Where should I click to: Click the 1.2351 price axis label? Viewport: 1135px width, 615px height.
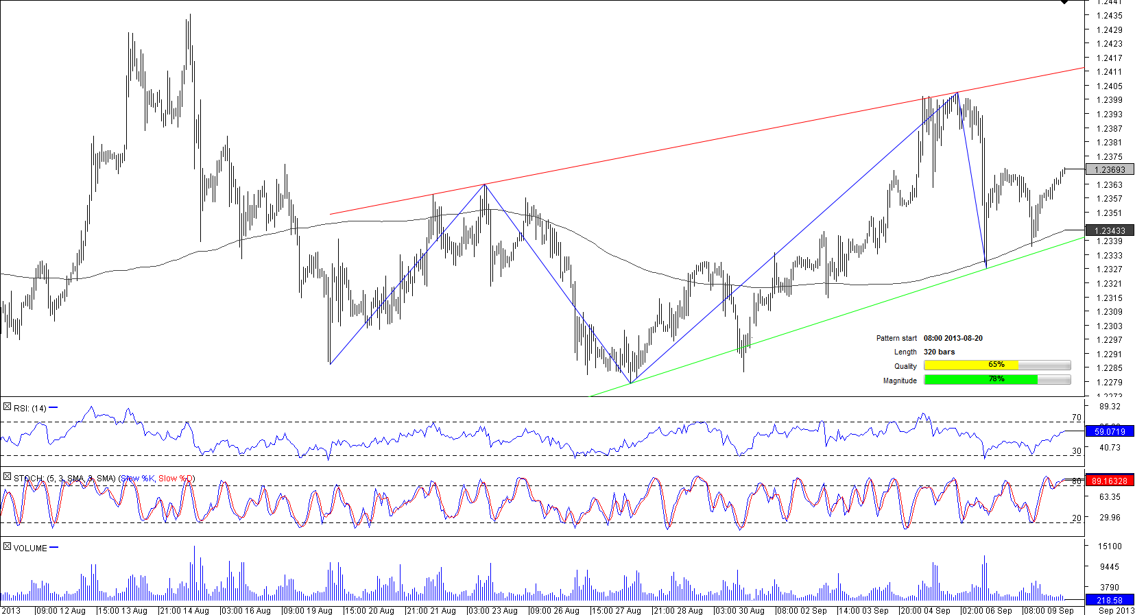click(1109, 213)
